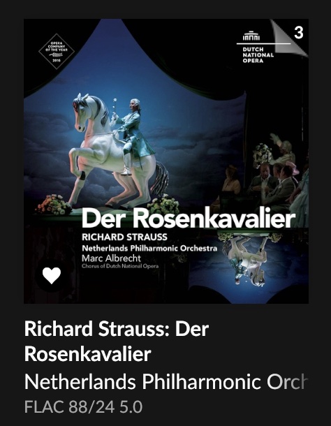Click the large 'Der Rosenkavalier' text on the cover
The height and width of the screenshot is (426, 331).
(x=189, y=218)
